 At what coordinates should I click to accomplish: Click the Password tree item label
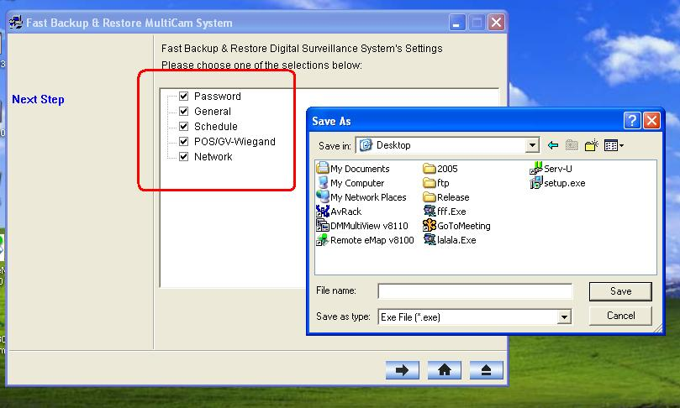[x=217, y=97]
